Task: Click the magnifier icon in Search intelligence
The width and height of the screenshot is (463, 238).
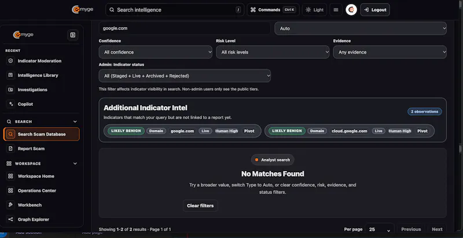Action: pyautogui.click(x=112, y=10)
